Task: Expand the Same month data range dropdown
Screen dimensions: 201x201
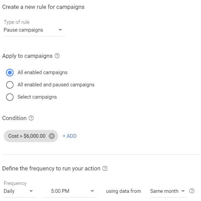Action: coord(183,191)
